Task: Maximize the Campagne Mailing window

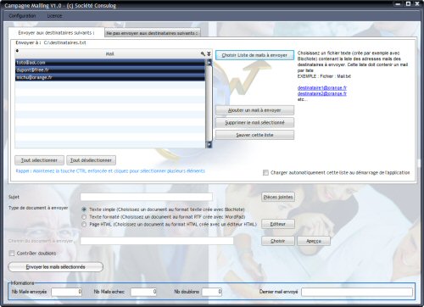Action: pyautogui.click(x=408, y=4)
